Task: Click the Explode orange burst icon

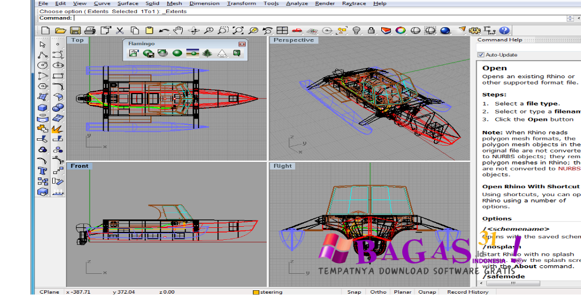Action: [x=57, y=129]
